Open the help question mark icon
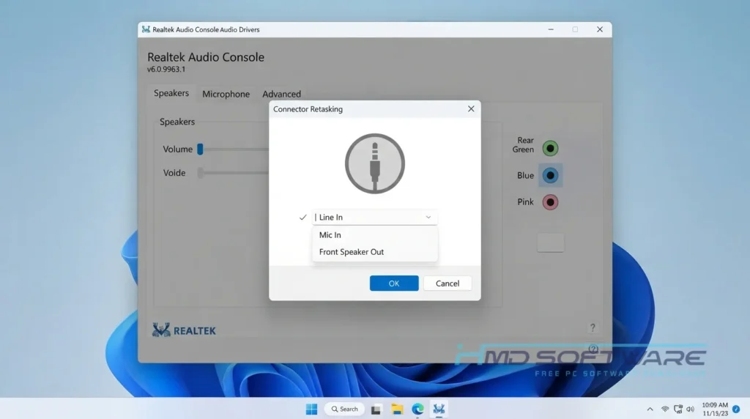 (x=593, y=327)
